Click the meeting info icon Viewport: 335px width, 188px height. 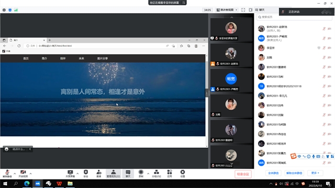(x=4, y=10)
